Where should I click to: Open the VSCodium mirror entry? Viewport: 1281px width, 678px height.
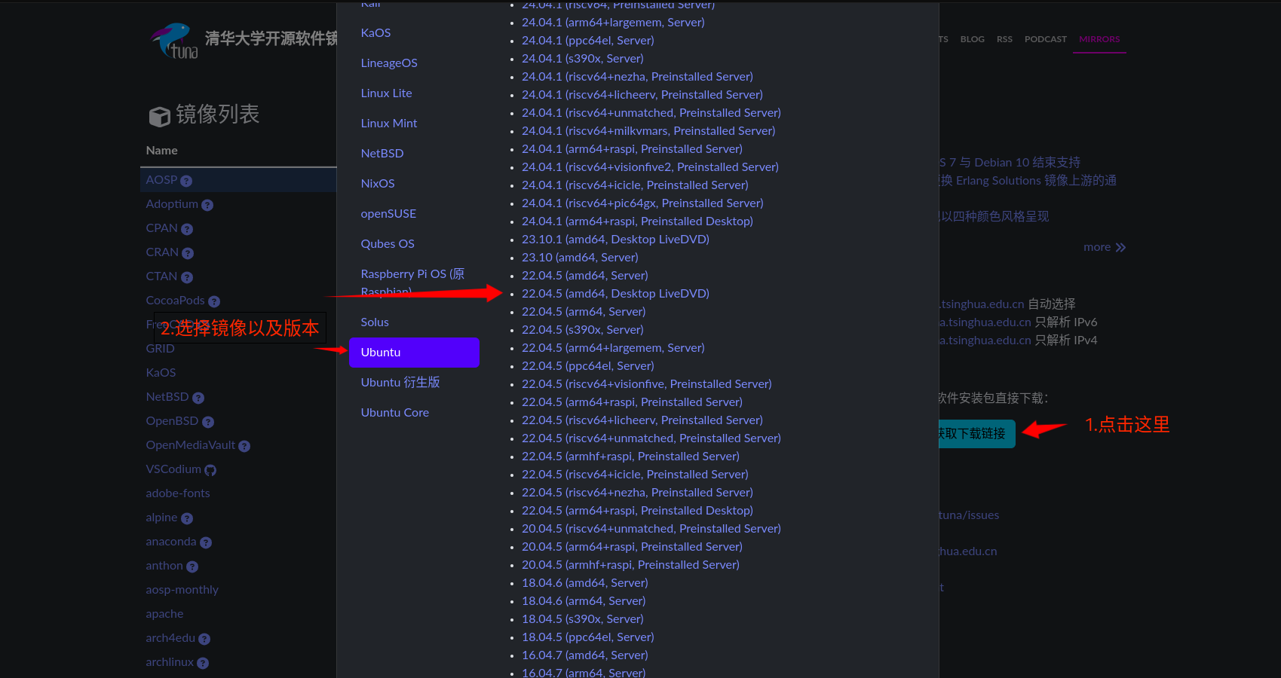173,469
